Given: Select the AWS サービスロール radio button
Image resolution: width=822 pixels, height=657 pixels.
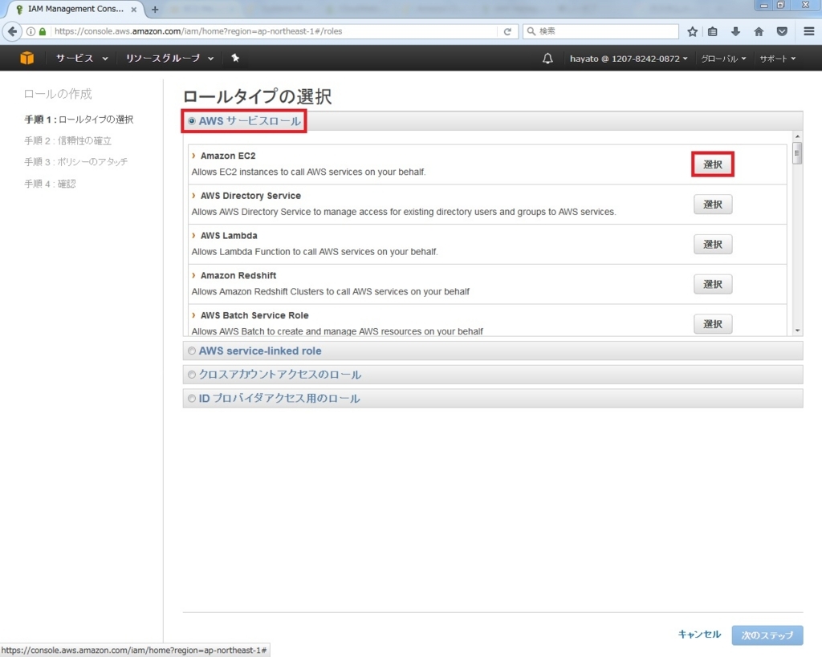Looking at the screenshot, I should (192, 121).
